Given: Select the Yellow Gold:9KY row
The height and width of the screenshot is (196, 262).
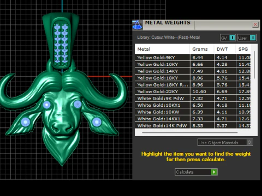Looking at the screenshot, I should pos(193,58).
